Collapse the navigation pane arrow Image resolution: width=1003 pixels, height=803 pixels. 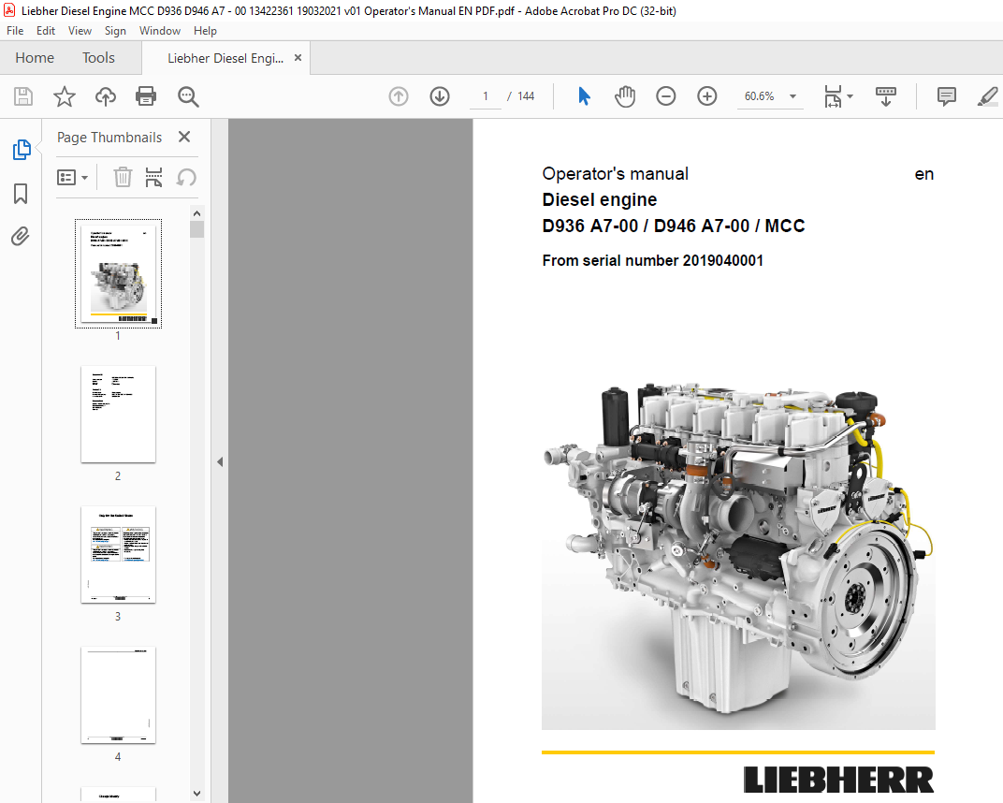(220, 461)
